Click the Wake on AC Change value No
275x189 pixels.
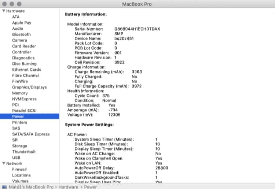158,153
